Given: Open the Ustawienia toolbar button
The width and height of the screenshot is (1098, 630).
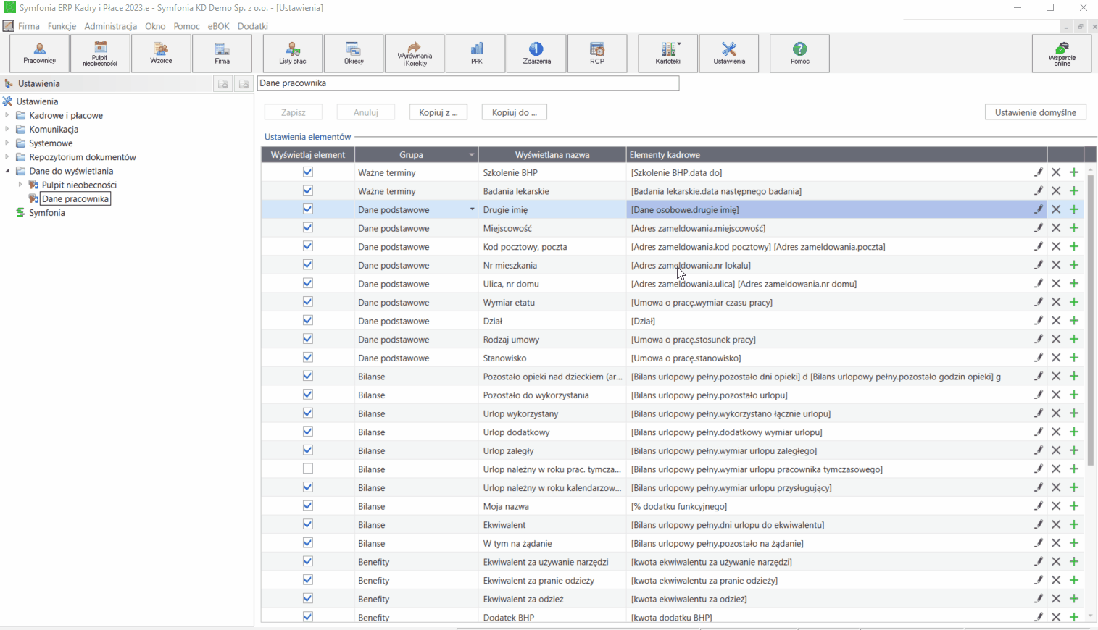Looking at the screenshot, I should click(729, 54).
